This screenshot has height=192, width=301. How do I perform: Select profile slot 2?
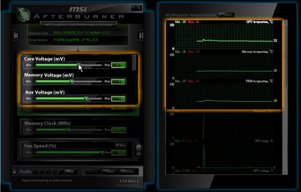(42, 172)
